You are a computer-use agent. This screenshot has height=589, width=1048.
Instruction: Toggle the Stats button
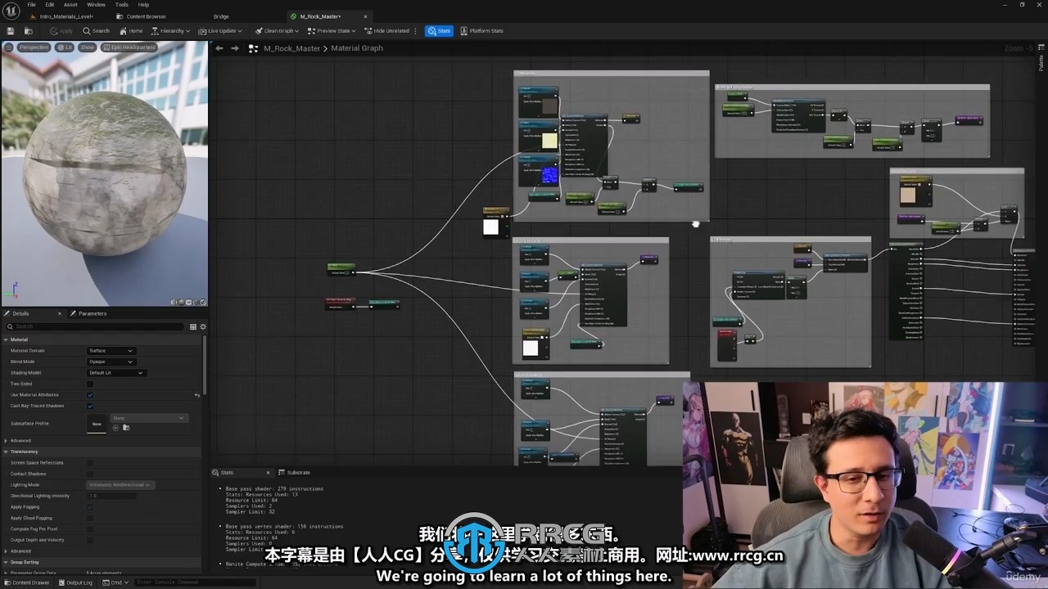(440, 31)
